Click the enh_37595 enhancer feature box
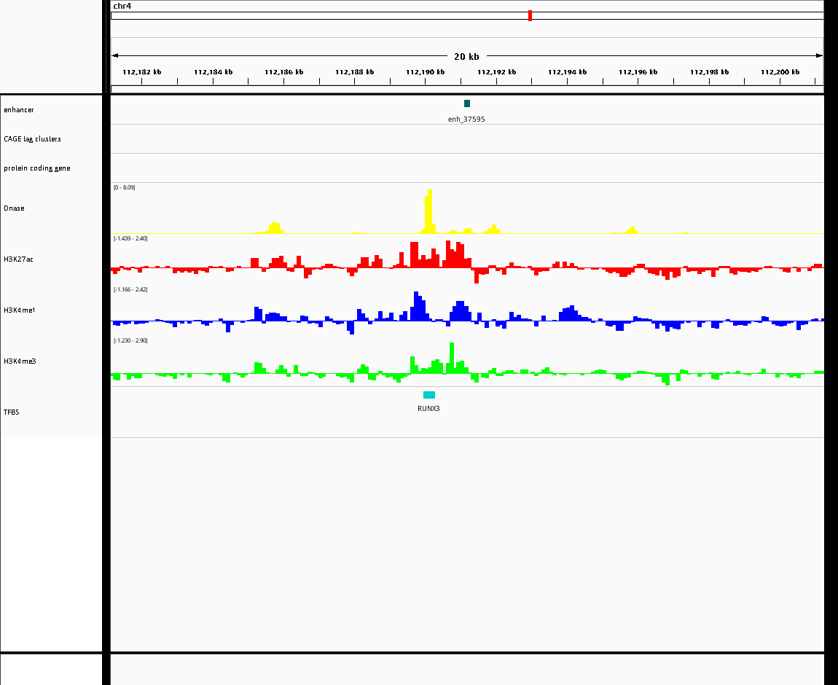The image size is (838, 685). tap(467, 103)
